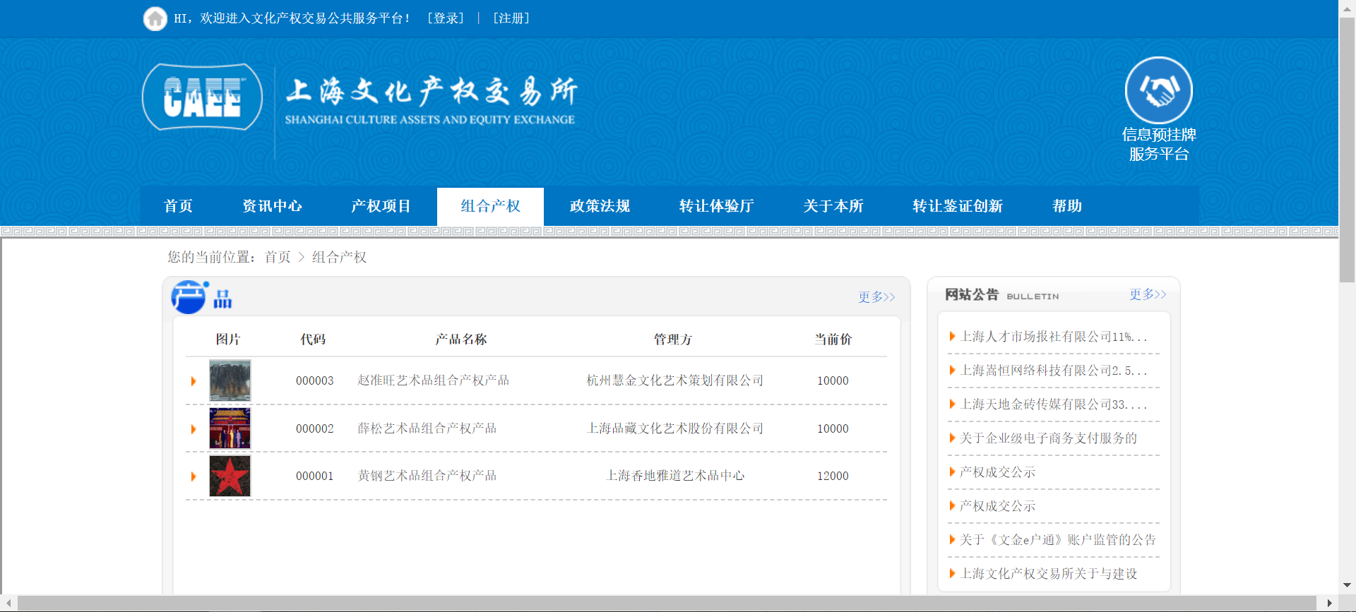1356x612 pixels.
Task: Click arrow bullet before 关于企业级电子商务 notice
Action: [x=952, y=438]
